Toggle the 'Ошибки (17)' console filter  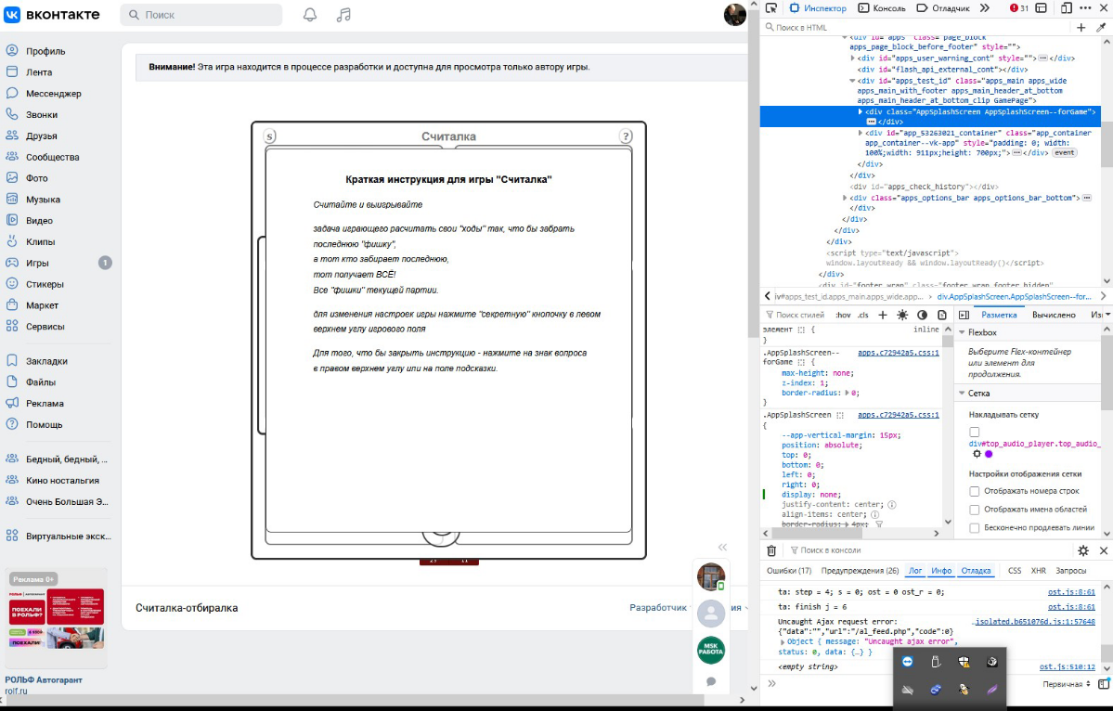[x=789, y=571]
